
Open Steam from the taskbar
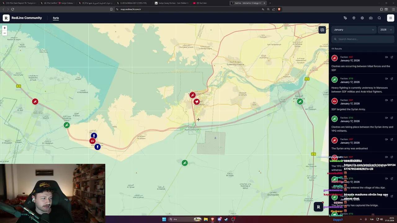tap(226, 219)
